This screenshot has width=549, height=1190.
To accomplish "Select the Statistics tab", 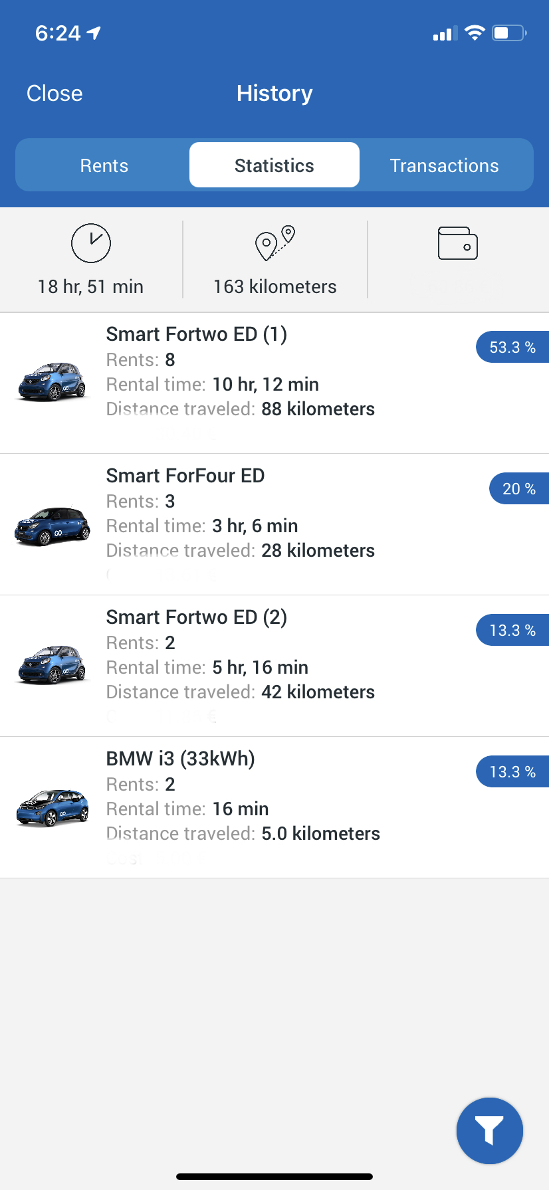I will pos(274,165).
